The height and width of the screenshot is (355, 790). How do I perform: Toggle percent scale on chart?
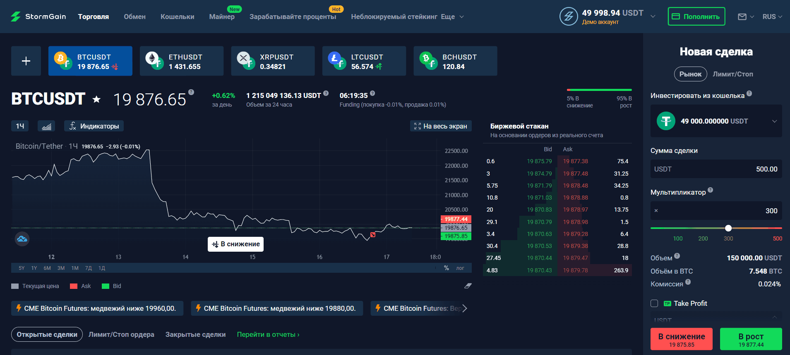click(447, 268)
